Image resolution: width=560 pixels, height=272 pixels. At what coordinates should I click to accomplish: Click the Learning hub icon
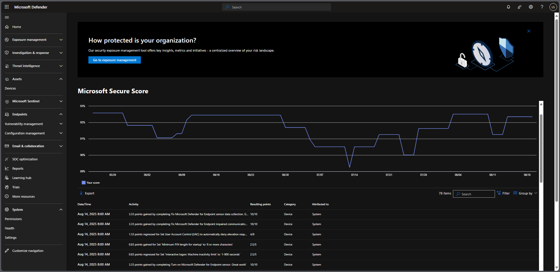[7, 178]
